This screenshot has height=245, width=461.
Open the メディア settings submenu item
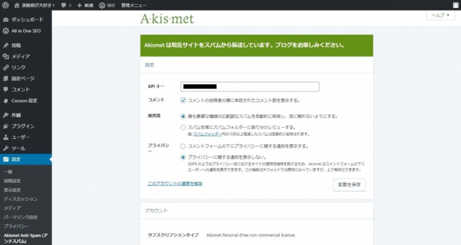tap(13, 208)
